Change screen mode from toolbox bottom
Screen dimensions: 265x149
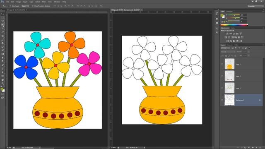coord(2,98)
